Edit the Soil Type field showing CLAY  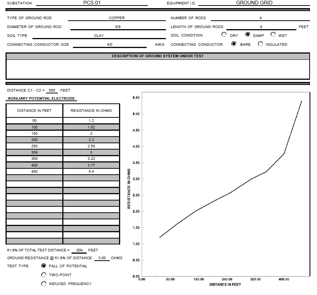(99, 35)
